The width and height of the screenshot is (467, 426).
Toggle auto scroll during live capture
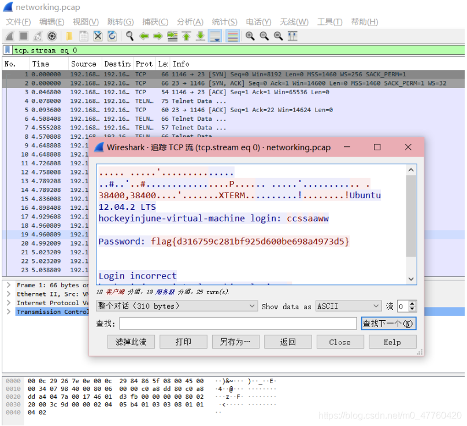[x=215, y=36]
